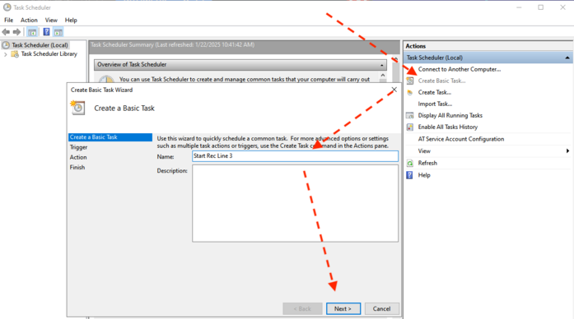The image size is (574, 319).
Task: Click the Enable All Tasks History icon
Action: [x=410, y=127]
